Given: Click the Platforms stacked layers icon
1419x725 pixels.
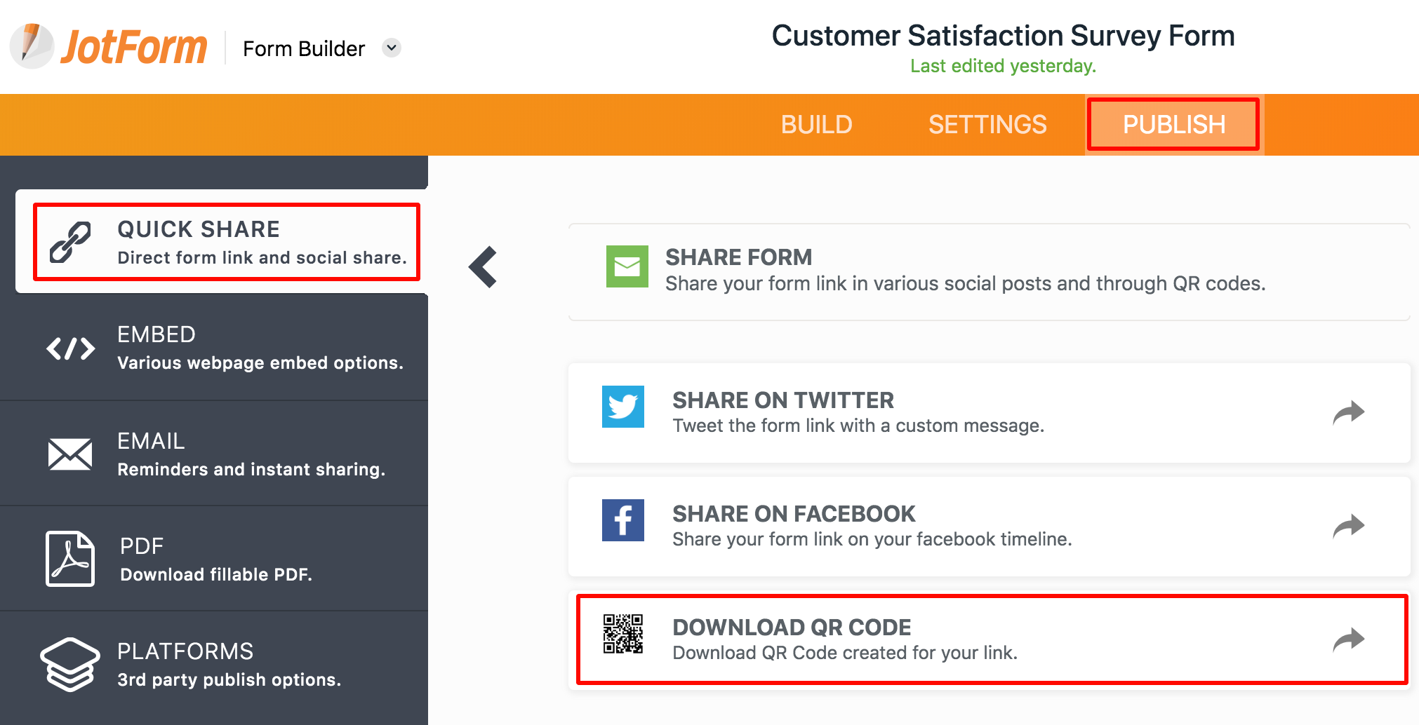Looking at the screenshot, I should tap(70, 665).
